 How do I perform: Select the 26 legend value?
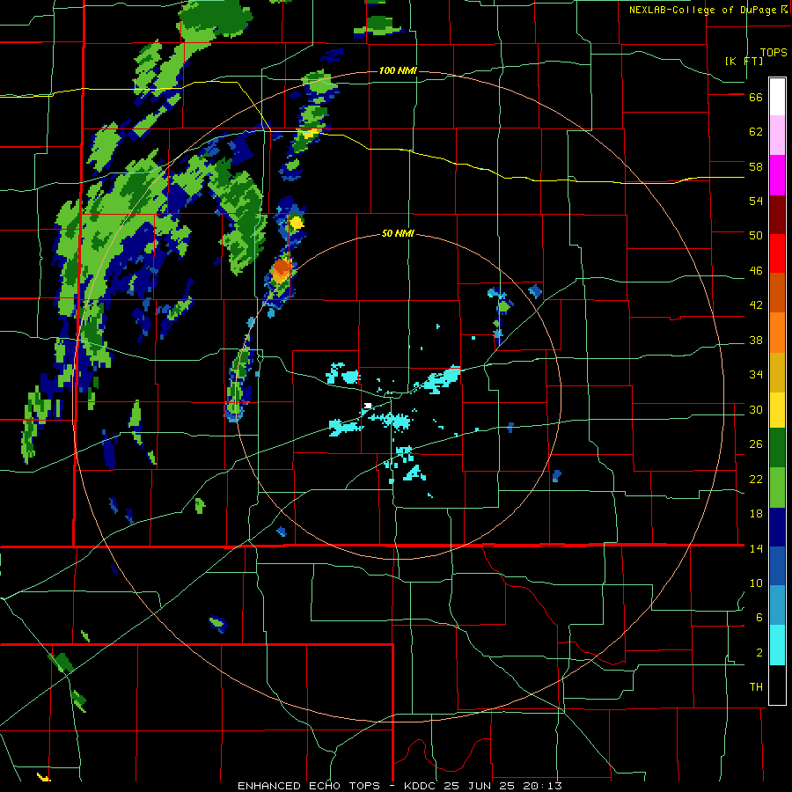(x=756, y=444)
